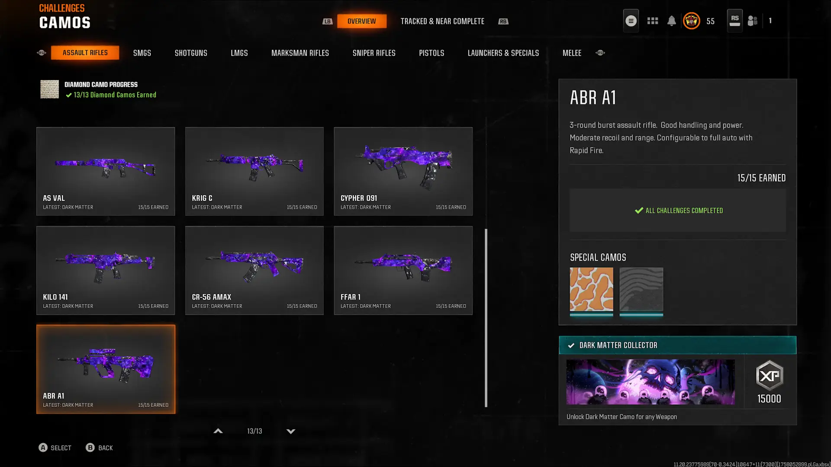This screenshot has width=831, height=467.
Task: Open the notifications bell icon
Action: 671,21
